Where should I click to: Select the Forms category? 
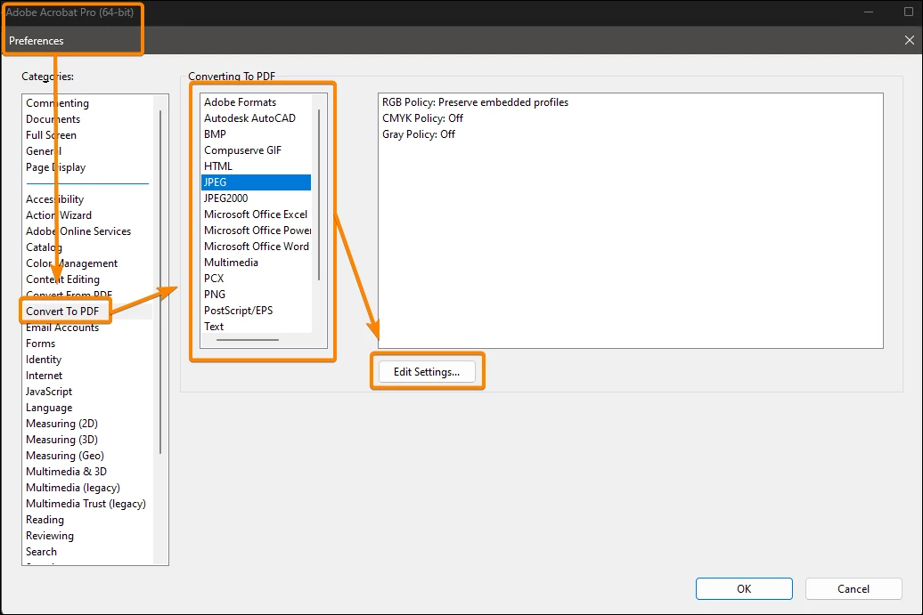point(41,344)
